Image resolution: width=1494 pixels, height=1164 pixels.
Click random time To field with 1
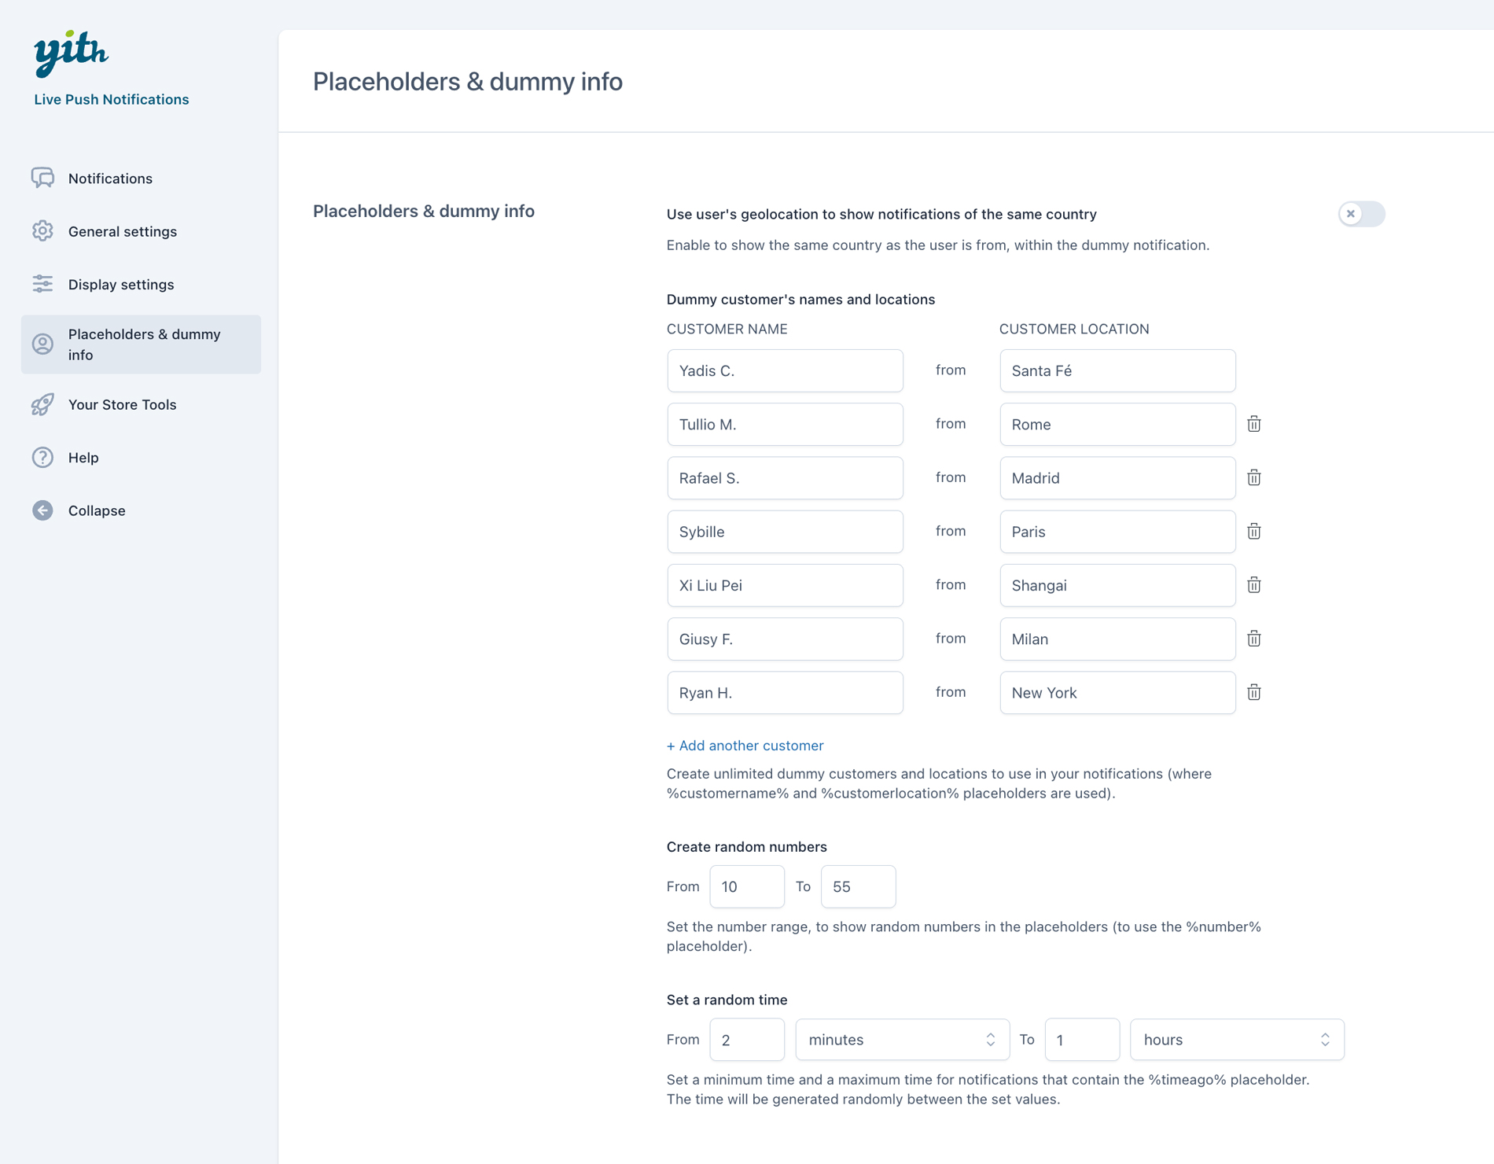(x=1082, y=1040)
